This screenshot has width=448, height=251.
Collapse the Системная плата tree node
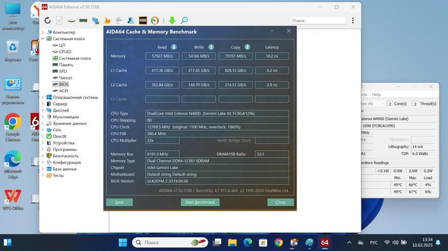click(43, 39)
